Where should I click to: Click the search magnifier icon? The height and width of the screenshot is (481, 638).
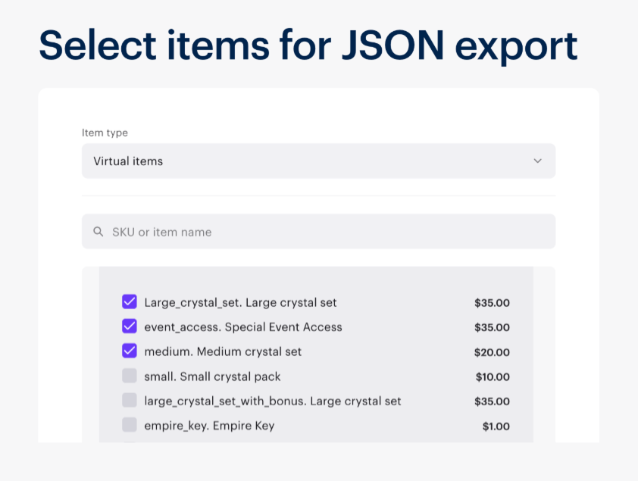pos(98,232)
